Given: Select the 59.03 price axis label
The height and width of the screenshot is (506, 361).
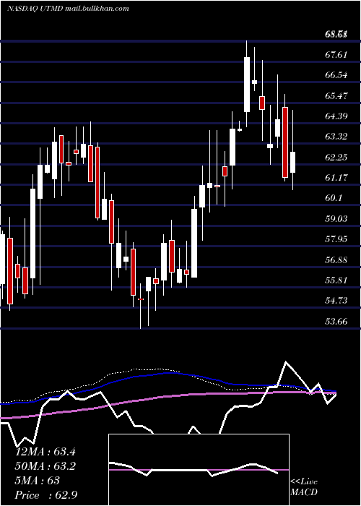Looking at the screenshot, I should (336, 219).
